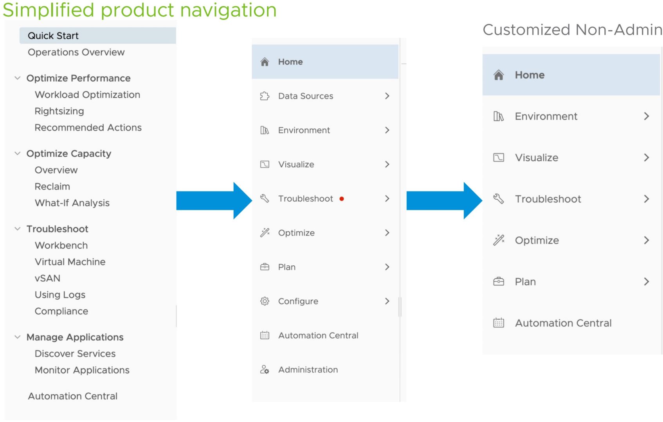Image resolution: width=663 pixels, height=422 pixels.
Task: Collapse the Manage Applications group chevron
Action: click(18, 337)
